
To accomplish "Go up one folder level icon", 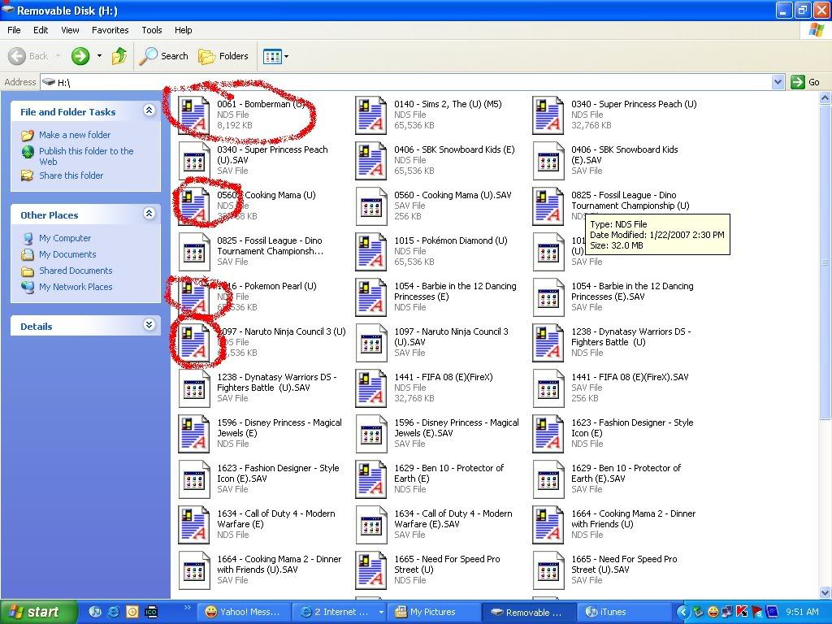I will (119, 56).
